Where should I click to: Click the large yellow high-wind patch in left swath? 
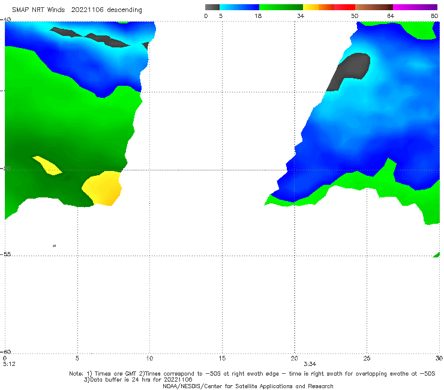[103, 188]
